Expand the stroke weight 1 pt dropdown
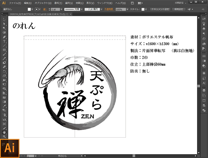 click(61, 9)
